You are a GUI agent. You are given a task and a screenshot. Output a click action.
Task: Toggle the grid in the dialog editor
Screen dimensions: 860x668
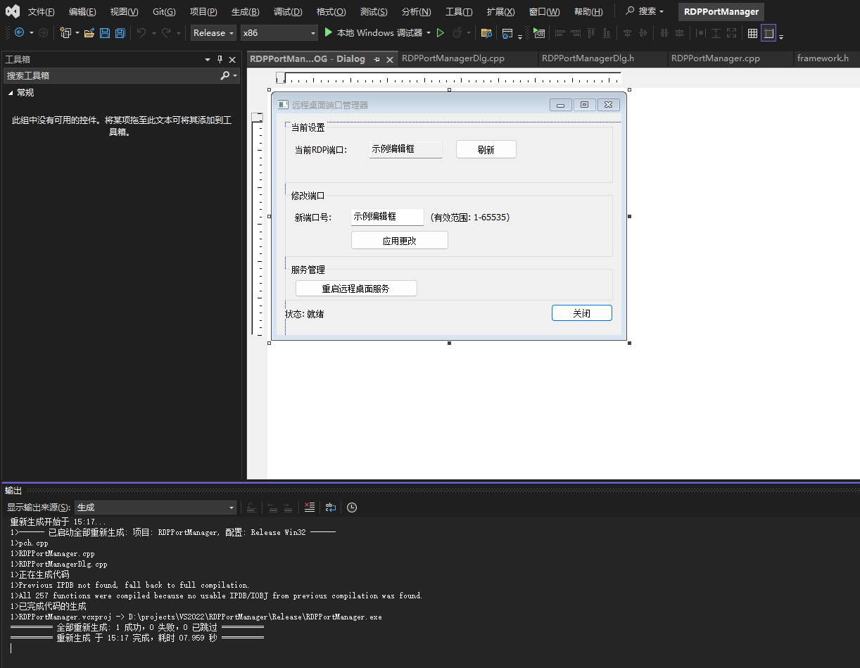(753, 33)
